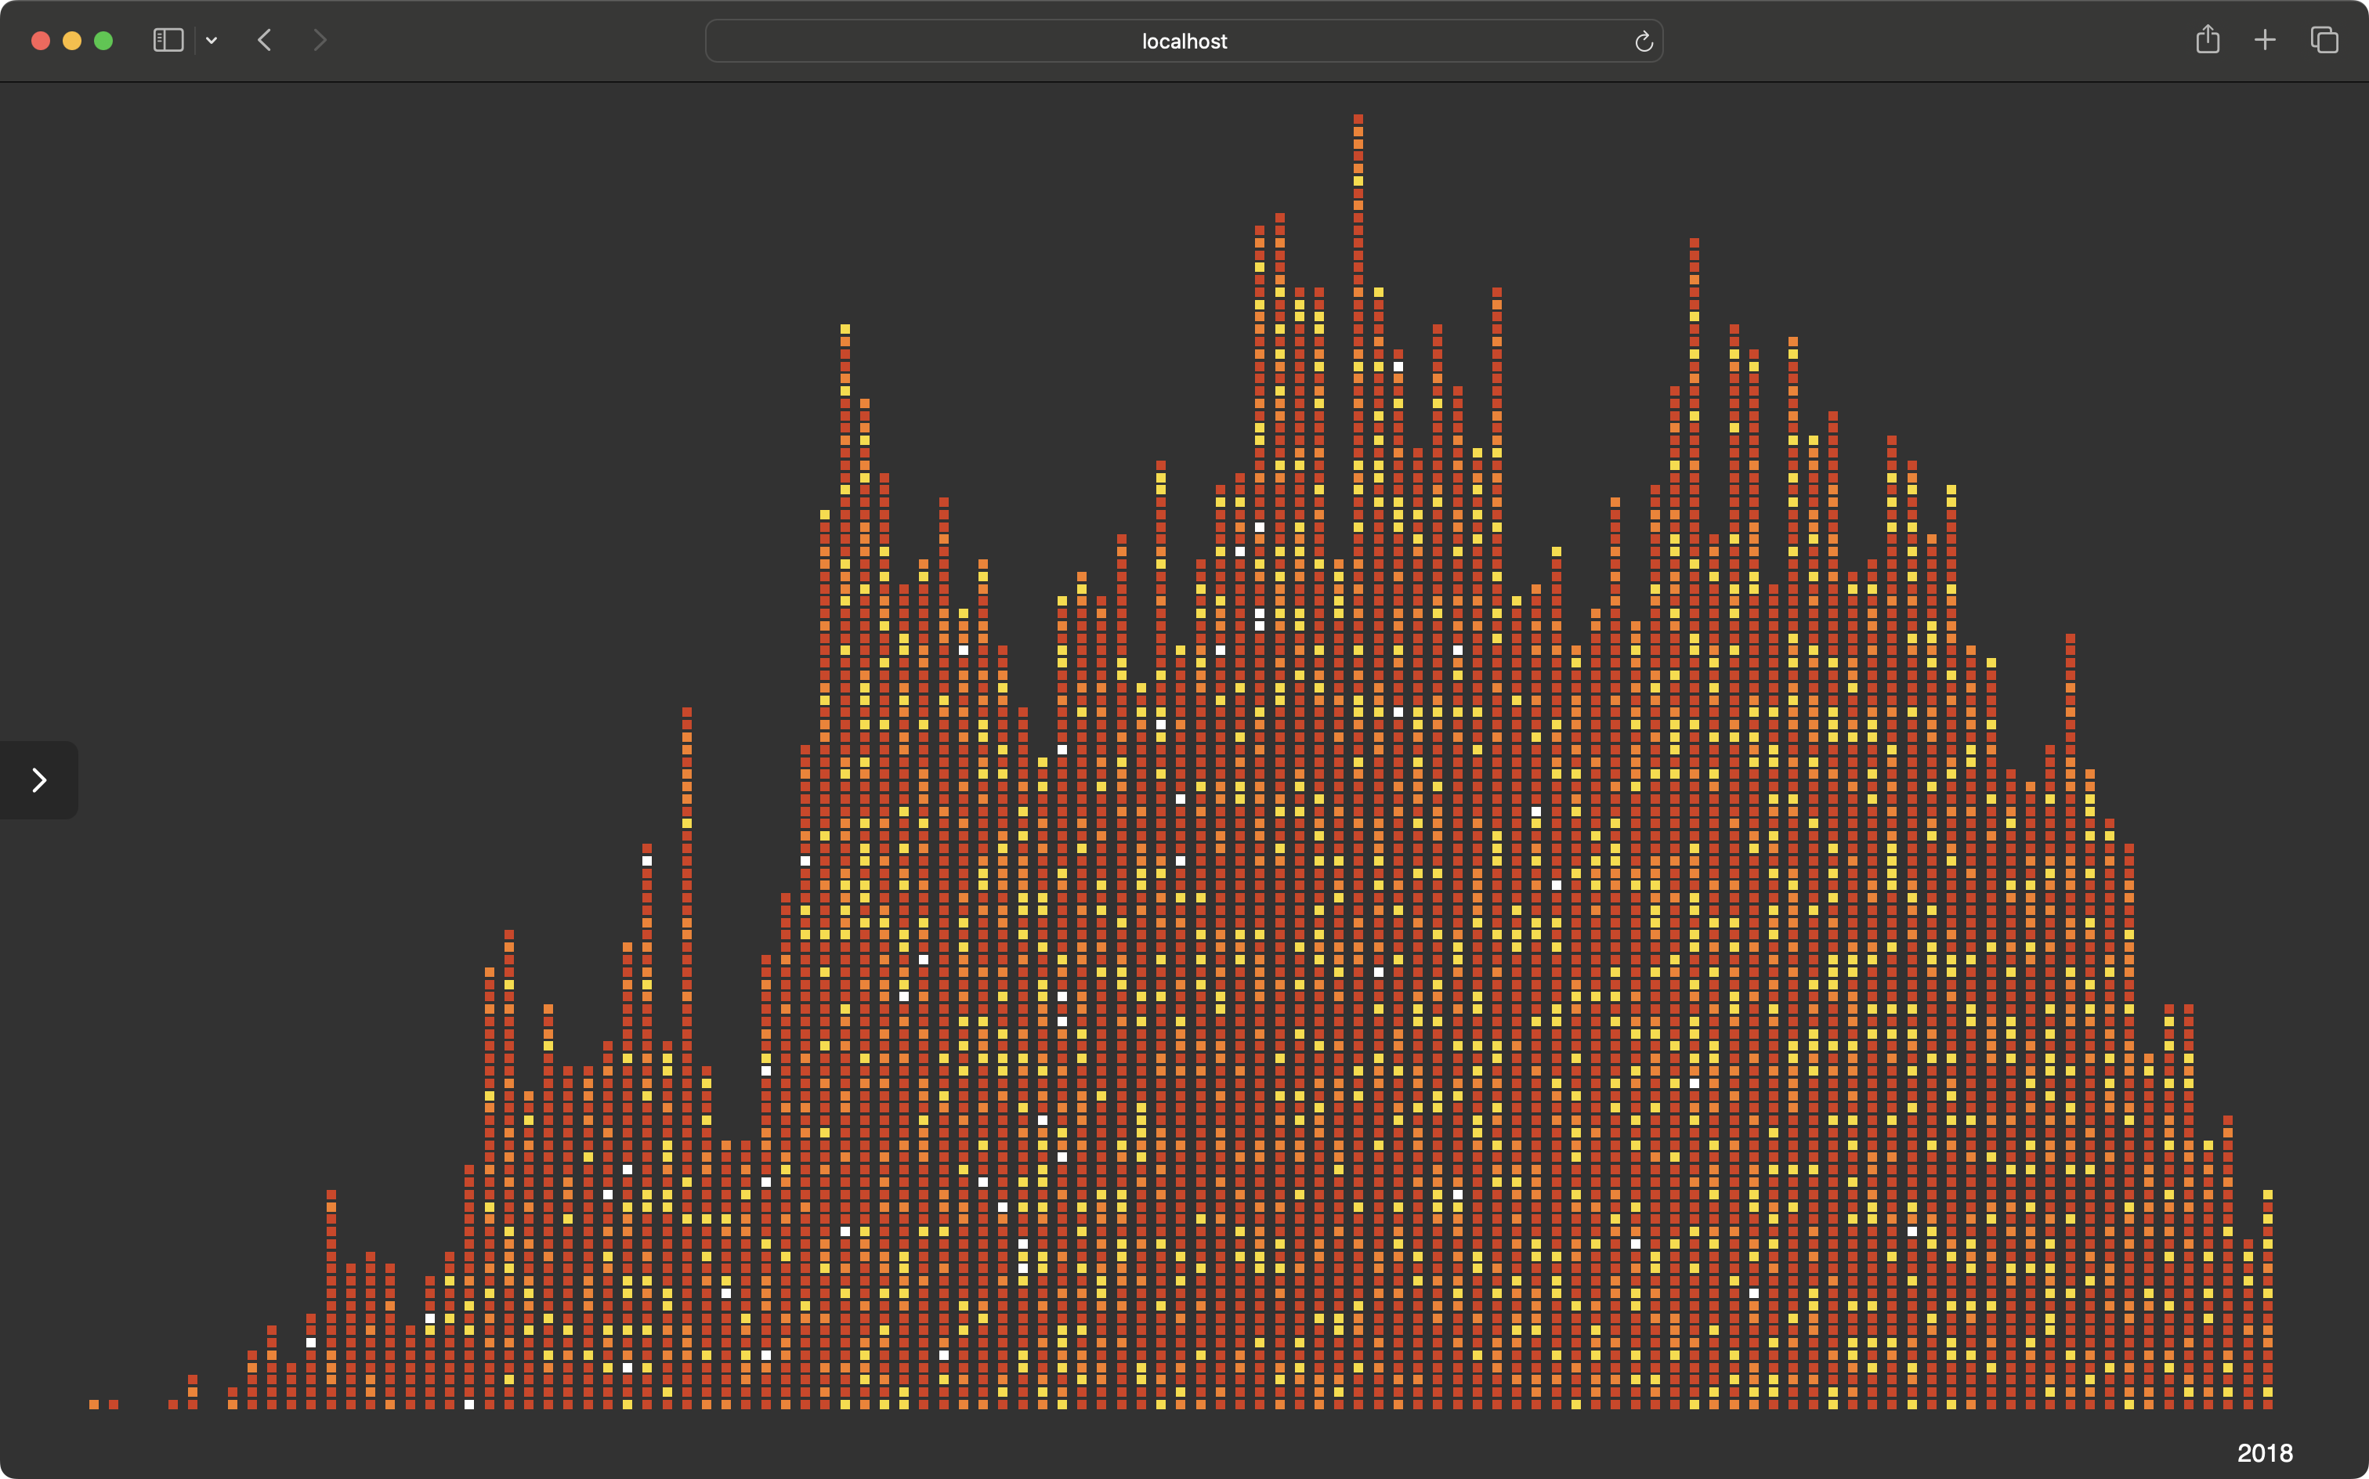Select the top yellow square of the rightmost column
Screen dimensions: 2369x1479
click(2267, 1195)
